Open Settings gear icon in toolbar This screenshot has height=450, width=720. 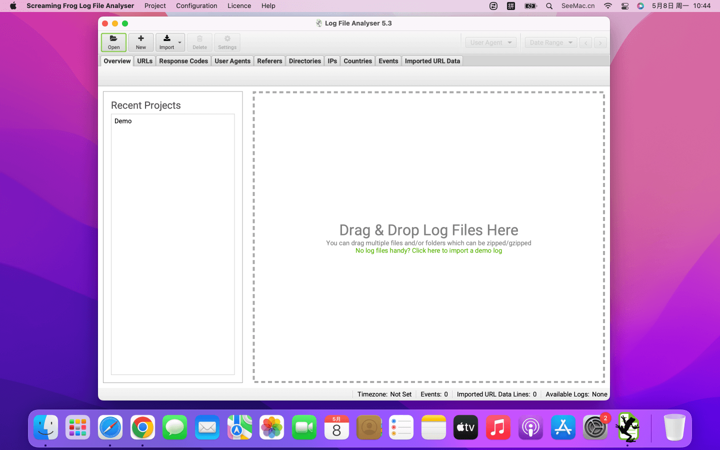click(227, 42)
